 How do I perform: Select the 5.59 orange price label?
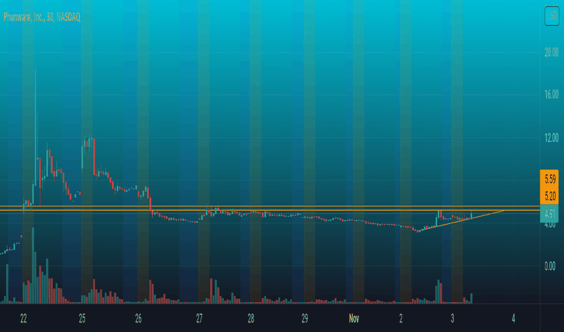point(549,179)
